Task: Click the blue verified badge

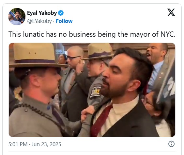Action: click(x=61, y=13)
